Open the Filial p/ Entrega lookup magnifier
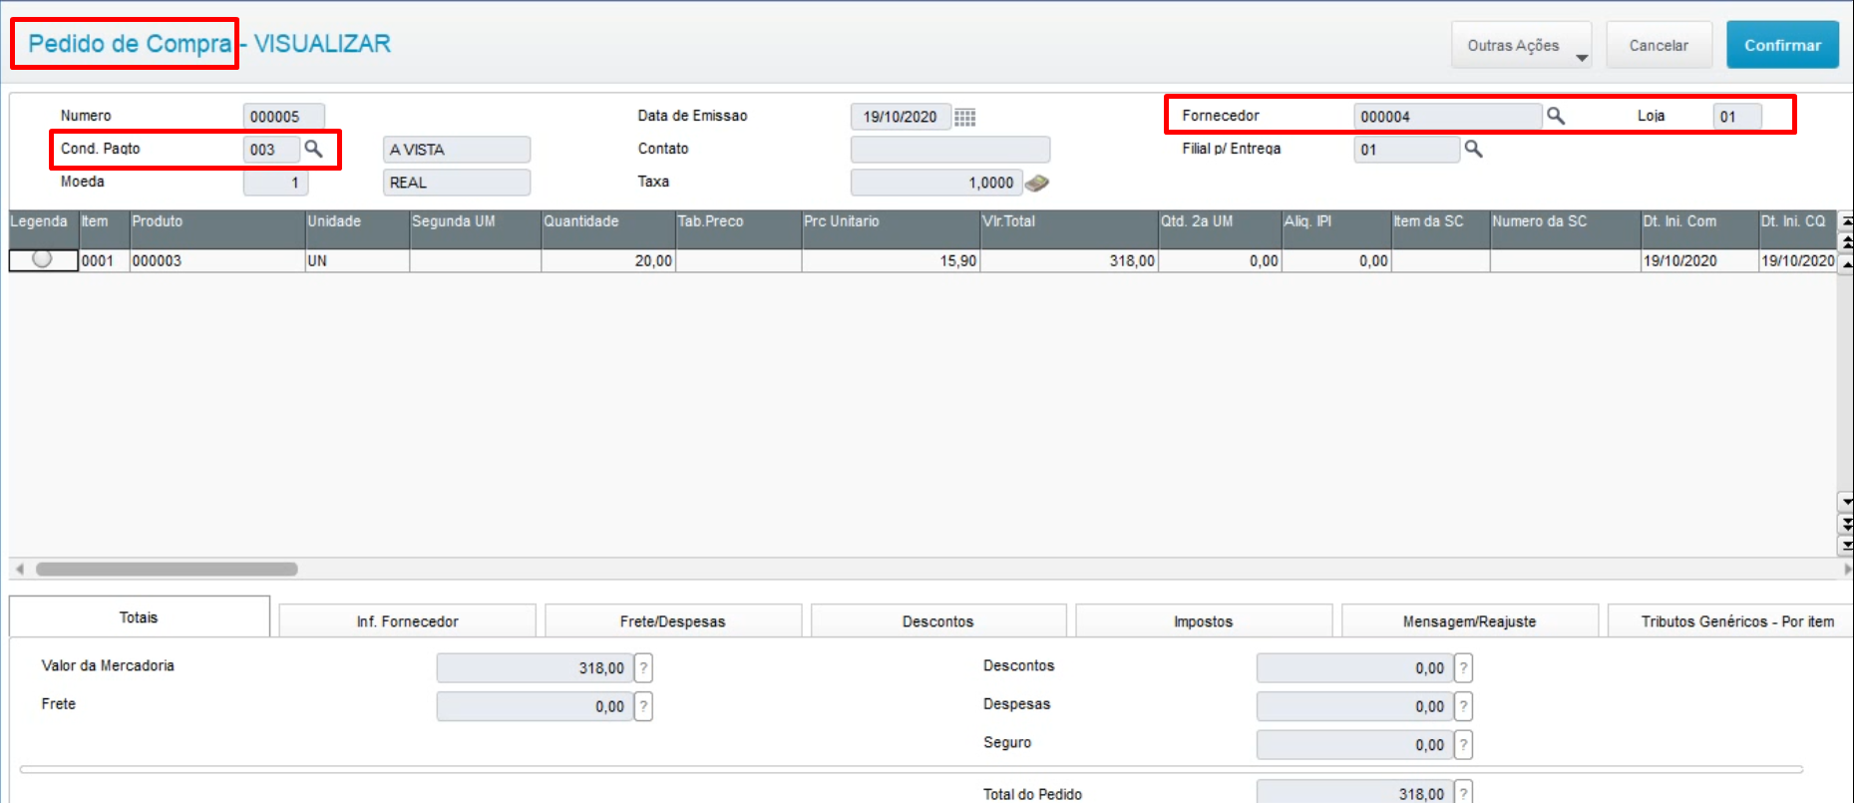Image resolution: width=1854 pixels, height=803 pixels. coord(1473,149)
